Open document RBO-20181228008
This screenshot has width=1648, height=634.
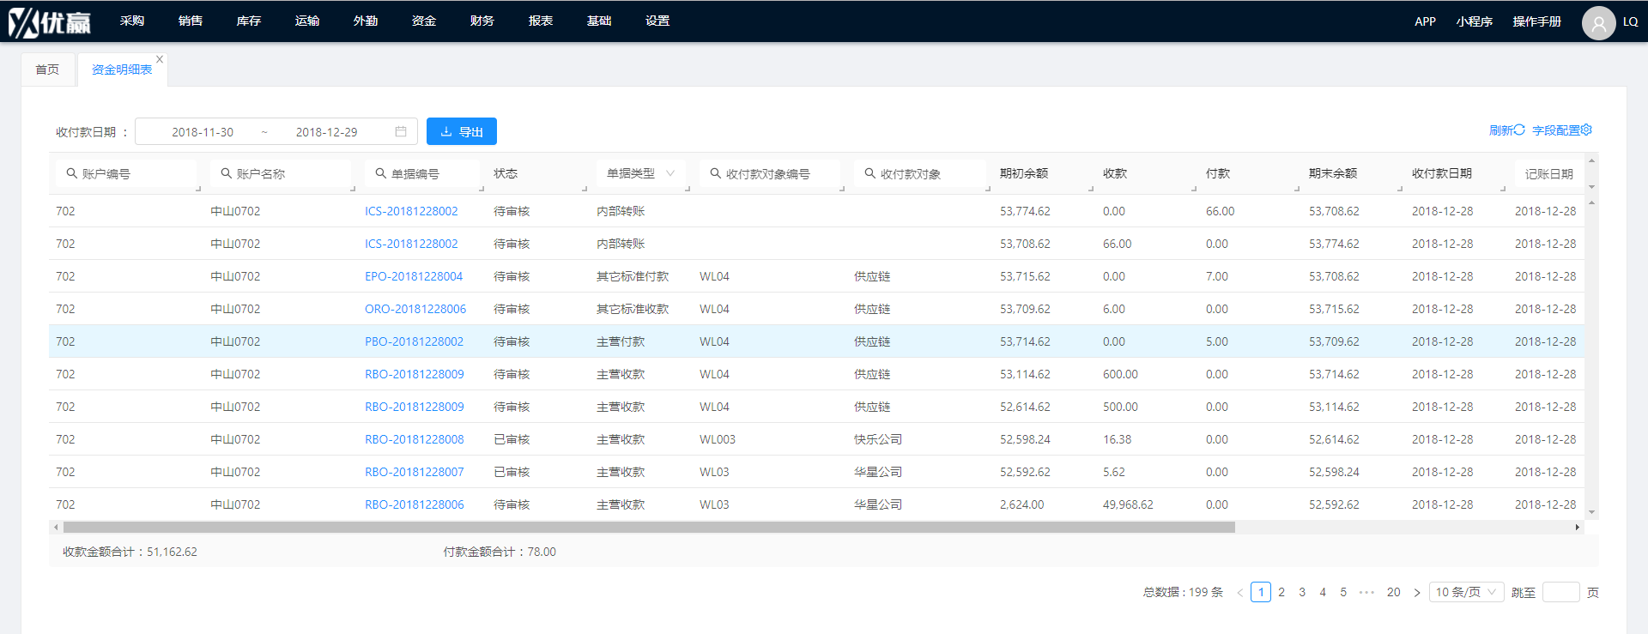pyautogui.click(x=415, y=439)
